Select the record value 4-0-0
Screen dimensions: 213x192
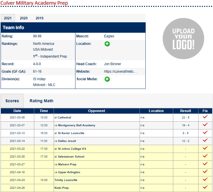point(37,64)
